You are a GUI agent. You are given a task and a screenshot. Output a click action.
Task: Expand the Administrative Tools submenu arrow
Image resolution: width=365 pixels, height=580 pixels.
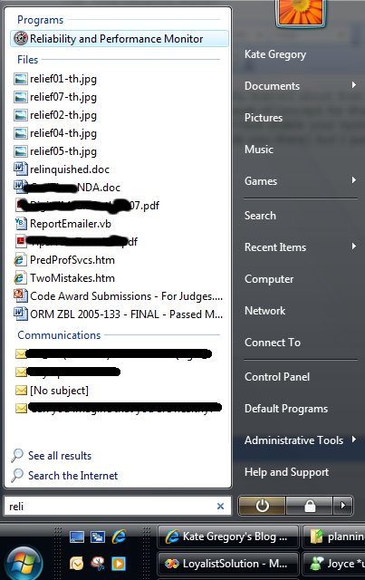[354, 440]
